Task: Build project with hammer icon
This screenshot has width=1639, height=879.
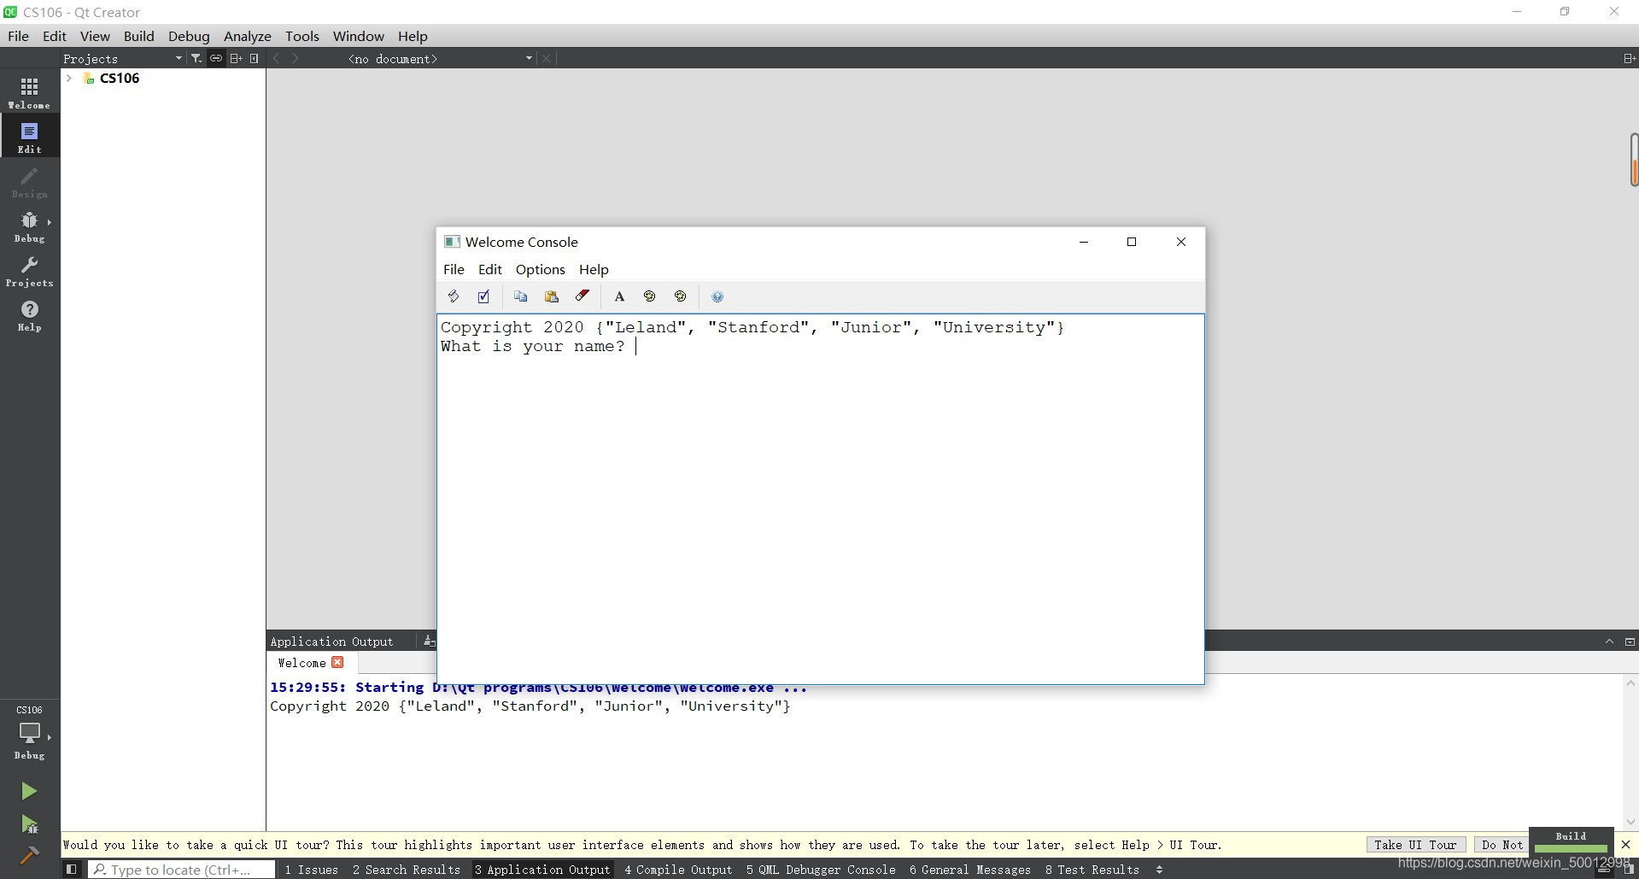Action: (29, 855)
